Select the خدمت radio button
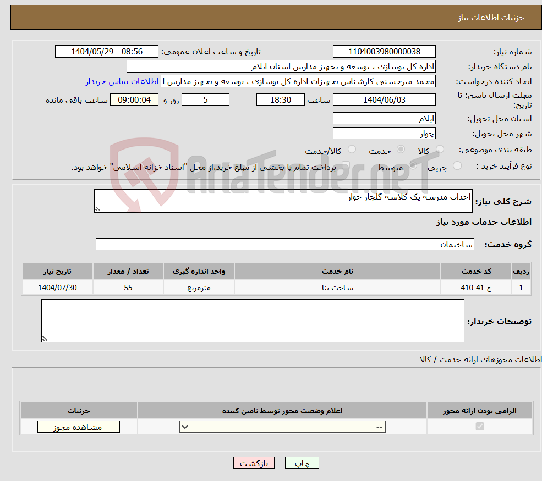This screenshot has width=542, height=481. pyautogui.click(x=401, y=149)
